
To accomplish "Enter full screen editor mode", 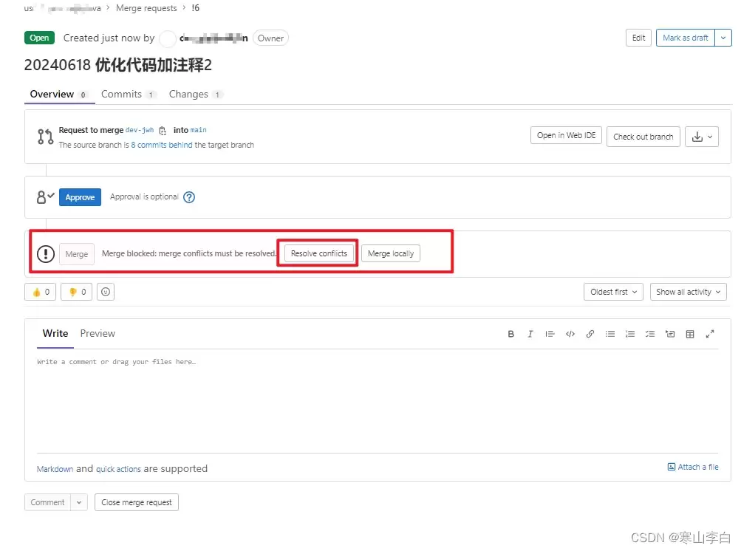I will click(710, 334).
